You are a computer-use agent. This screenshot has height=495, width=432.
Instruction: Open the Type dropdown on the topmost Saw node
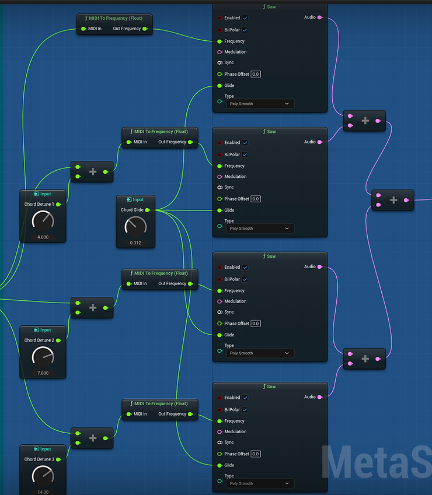(x=260, y=104)
